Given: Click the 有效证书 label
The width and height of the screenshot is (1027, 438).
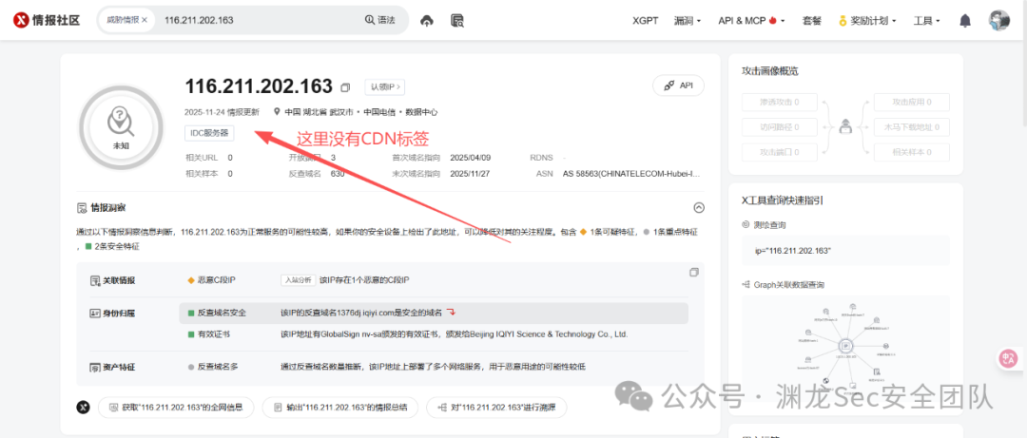Looking at the screenshot, I should [213, 333].
